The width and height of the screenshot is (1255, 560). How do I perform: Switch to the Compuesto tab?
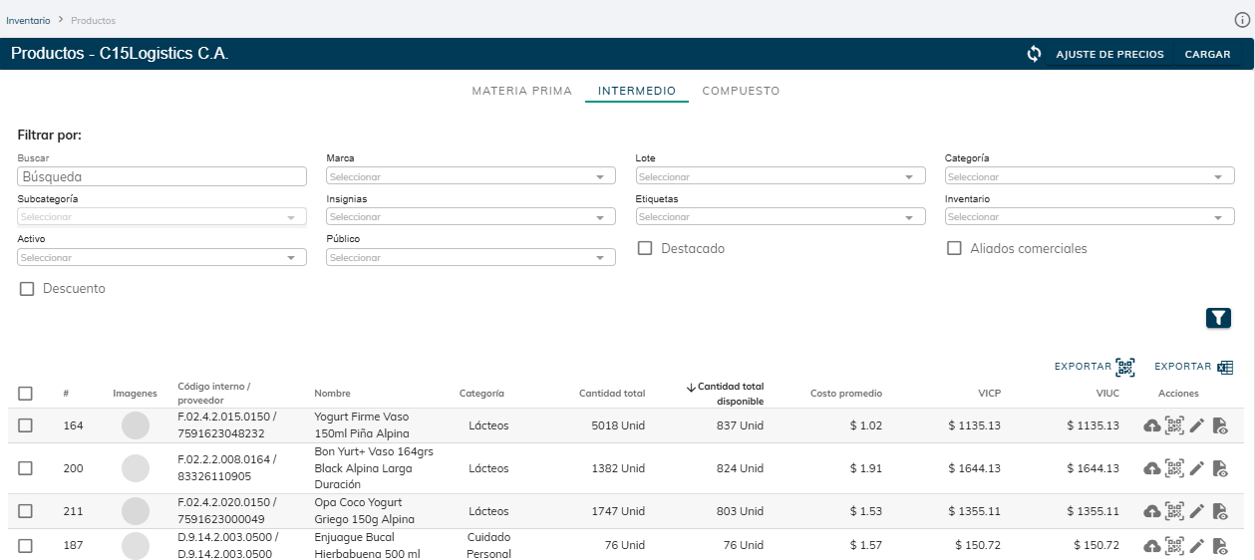(741, 91)
